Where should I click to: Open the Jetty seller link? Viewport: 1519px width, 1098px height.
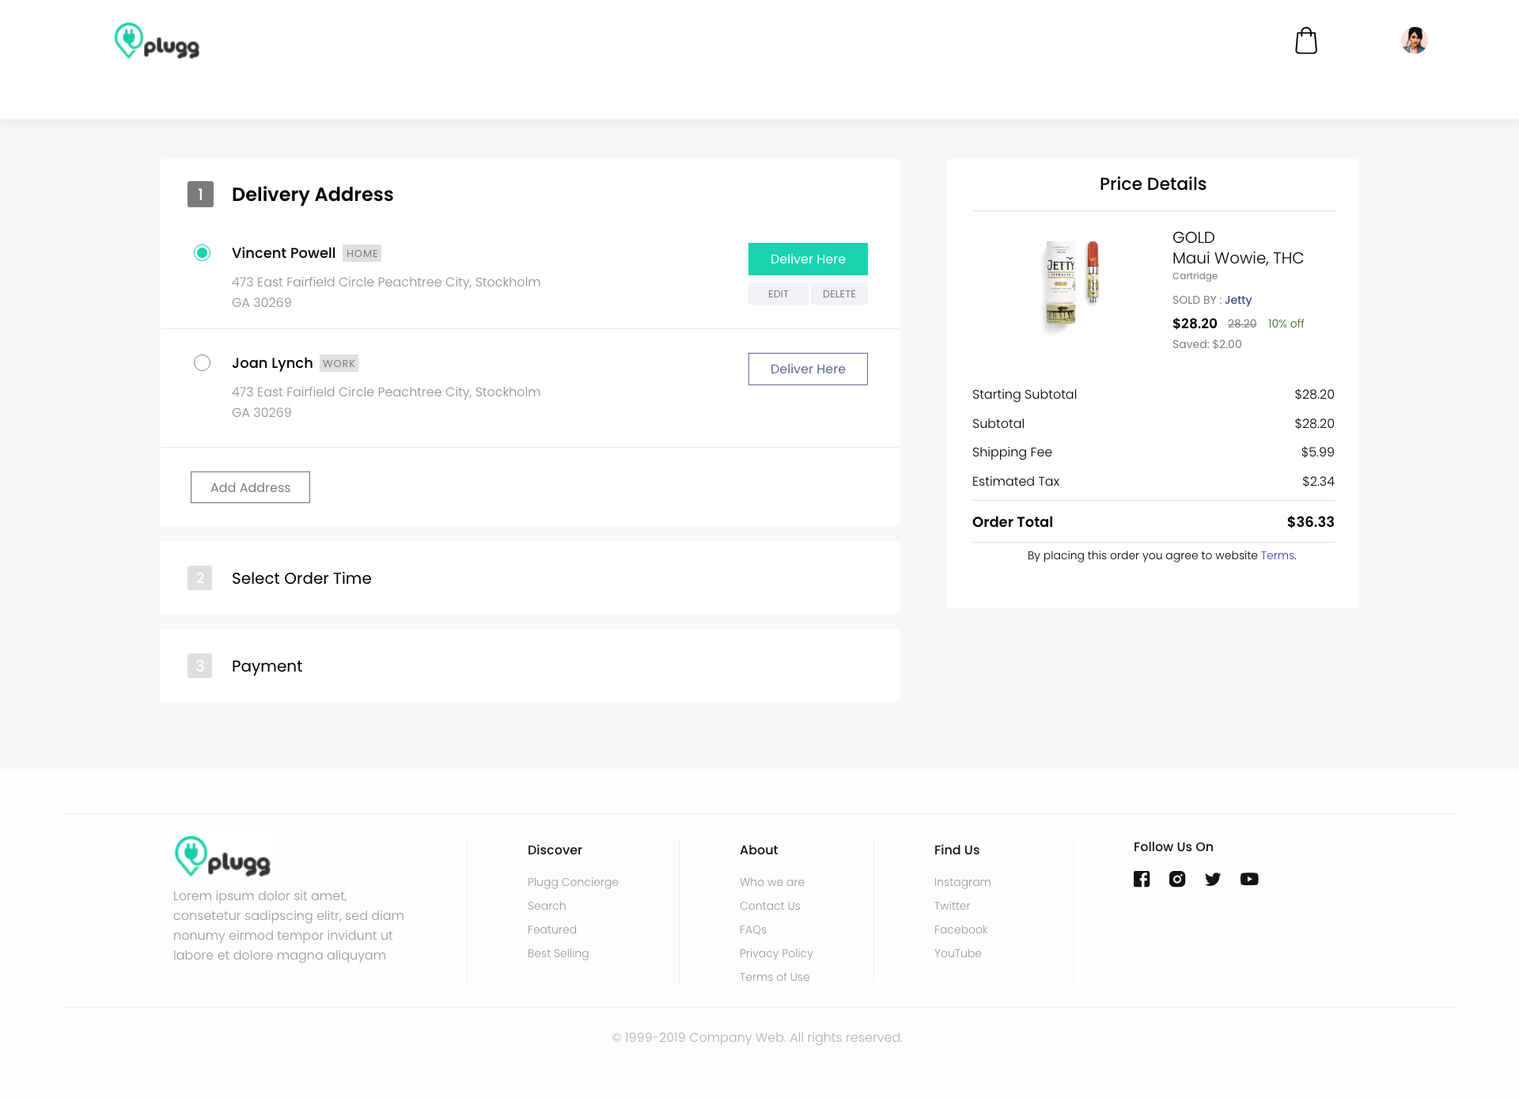pos(1238,300)
